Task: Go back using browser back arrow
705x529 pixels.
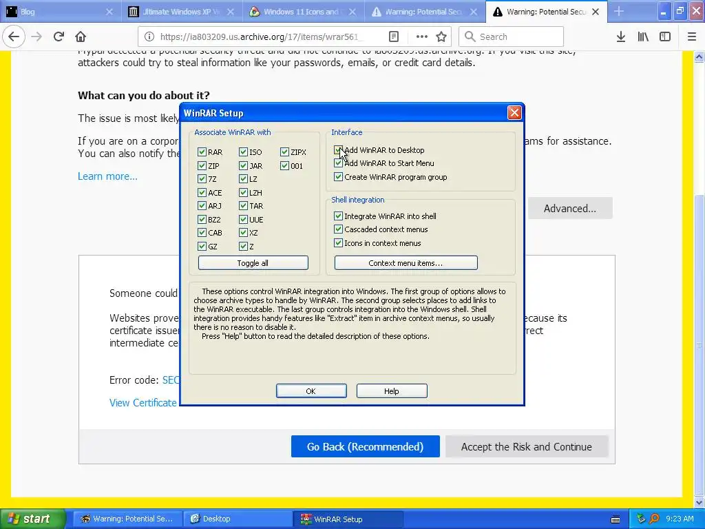Action: point(14,37)
